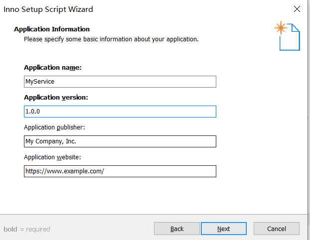Image resolution: width=310 pixels, height=240 pixels.
Task: Select the Application publisher text box
Action: coord(120,141)
